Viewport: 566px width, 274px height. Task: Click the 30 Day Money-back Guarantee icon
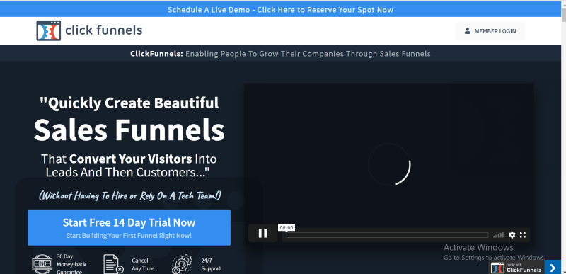pyautogui.click(x=42, y=264)
